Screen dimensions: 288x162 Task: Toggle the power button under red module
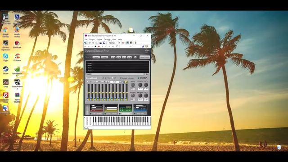(x=91, y=114)
